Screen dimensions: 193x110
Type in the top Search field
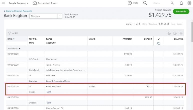(160, 3)
